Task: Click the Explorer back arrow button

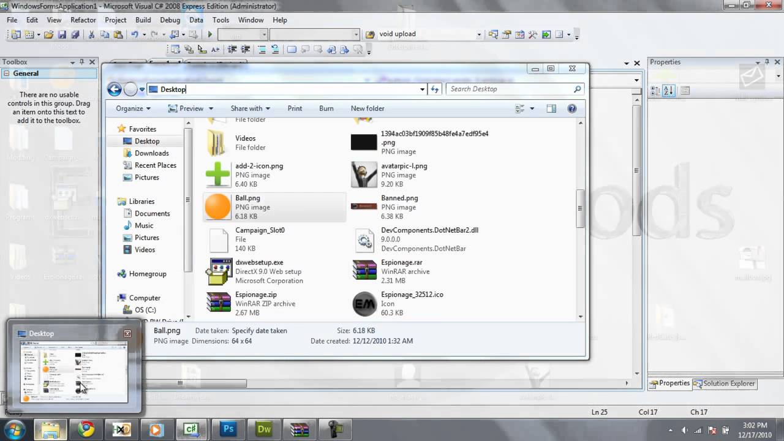Action: tap(115, 89)
